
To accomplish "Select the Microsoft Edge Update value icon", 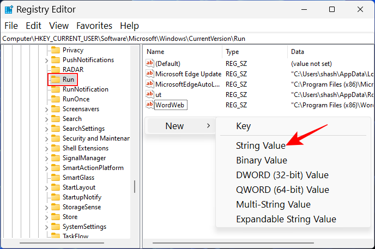I will (x=150, y=74).
